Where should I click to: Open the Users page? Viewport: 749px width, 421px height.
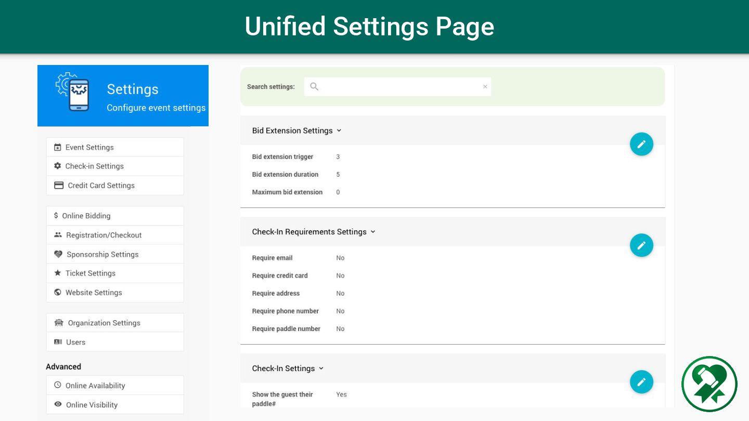pyautogui.click(x=75, y=343)
